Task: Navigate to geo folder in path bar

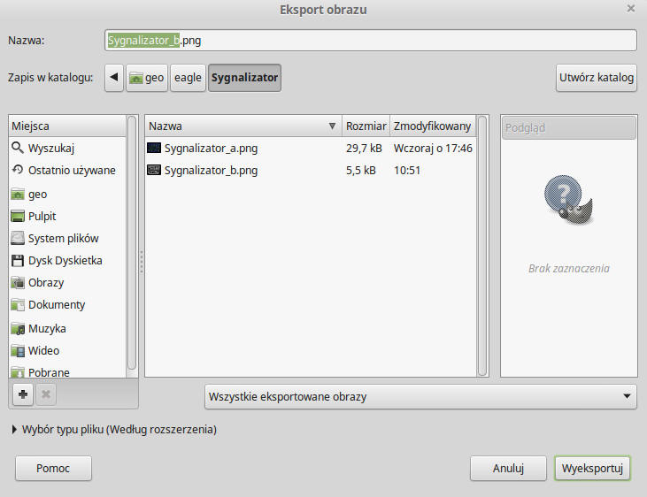Action: click(146, 78)
